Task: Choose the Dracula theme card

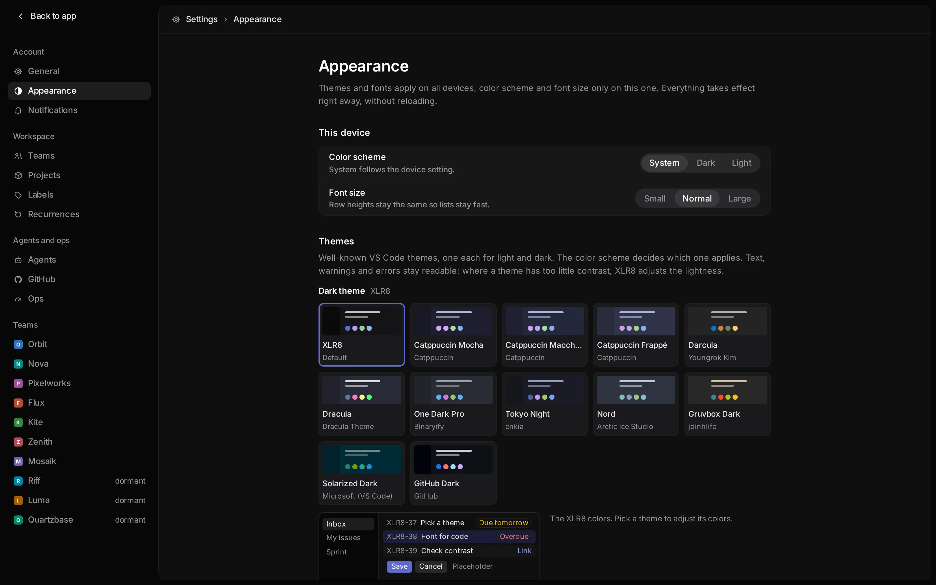Action: point(361,404)
